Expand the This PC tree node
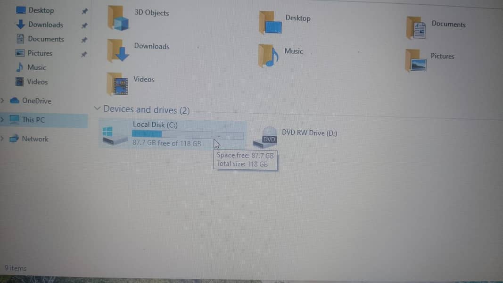Viewport: 503px width, 283px height. [x=2, y=119]
